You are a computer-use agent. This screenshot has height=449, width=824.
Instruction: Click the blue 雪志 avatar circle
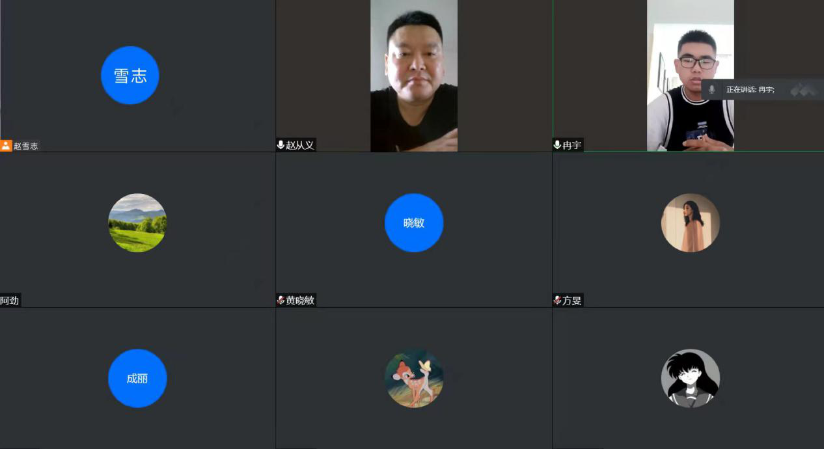tap(130, 75)
